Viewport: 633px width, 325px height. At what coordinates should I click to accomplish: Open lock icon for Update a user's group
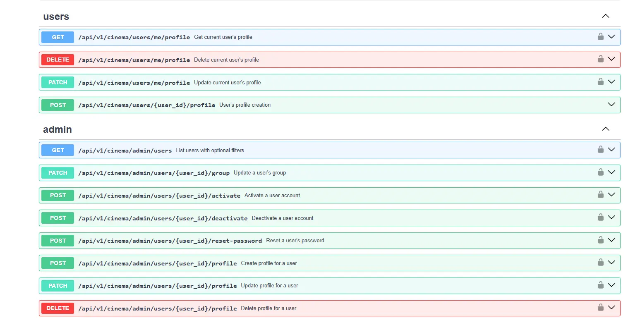click(600, 172)
